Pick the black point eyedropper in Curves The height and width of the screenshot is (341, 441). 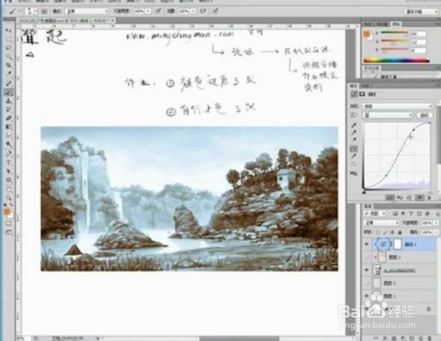coord(354,125)
